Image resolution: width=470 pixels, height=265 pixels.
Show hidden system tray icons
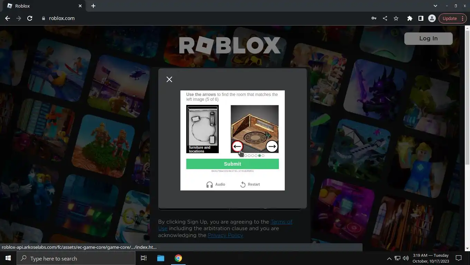[389, 258]
